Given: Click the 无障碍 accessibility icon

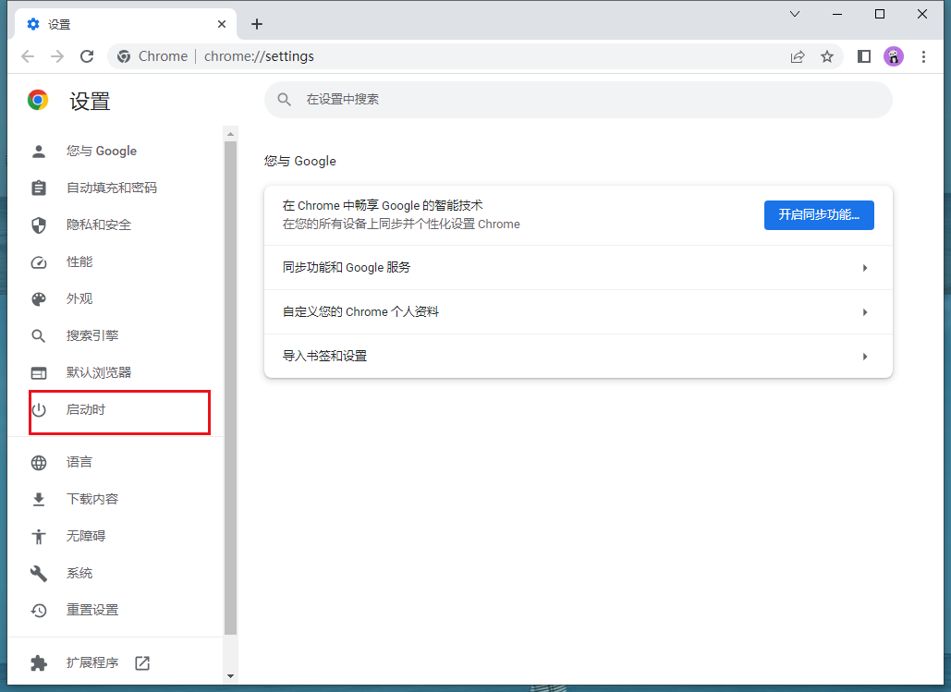Looking at the screenshot, I should 39,536.
